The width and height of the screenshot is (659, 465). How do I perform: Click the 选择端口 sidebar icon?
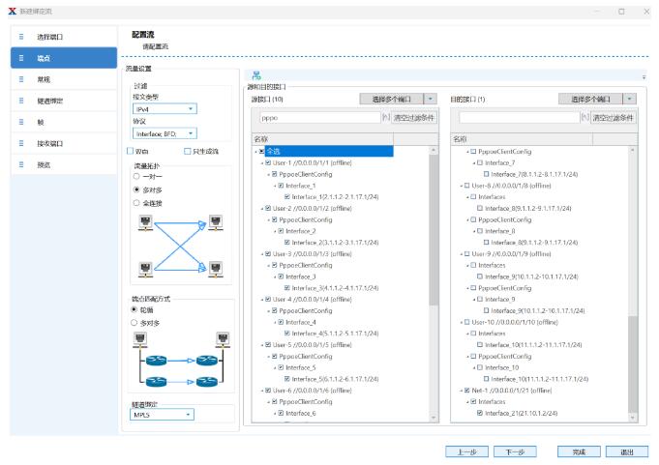click(x=20, y=36)
